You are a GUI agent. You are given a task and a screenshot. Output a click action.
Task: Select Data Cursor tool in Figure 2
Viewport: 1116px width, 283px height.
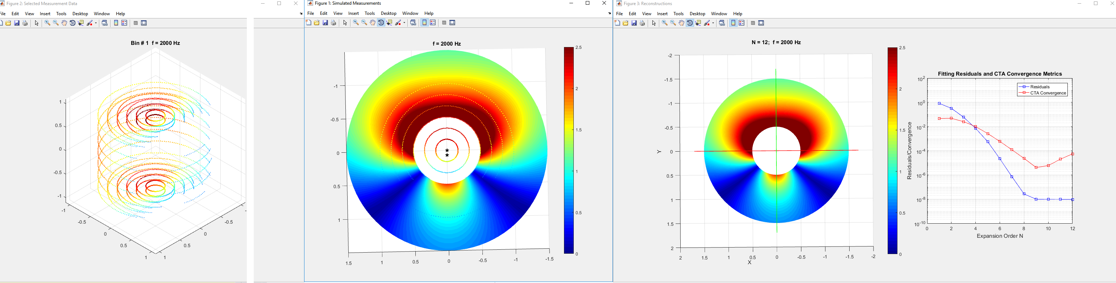click(81, 23)
